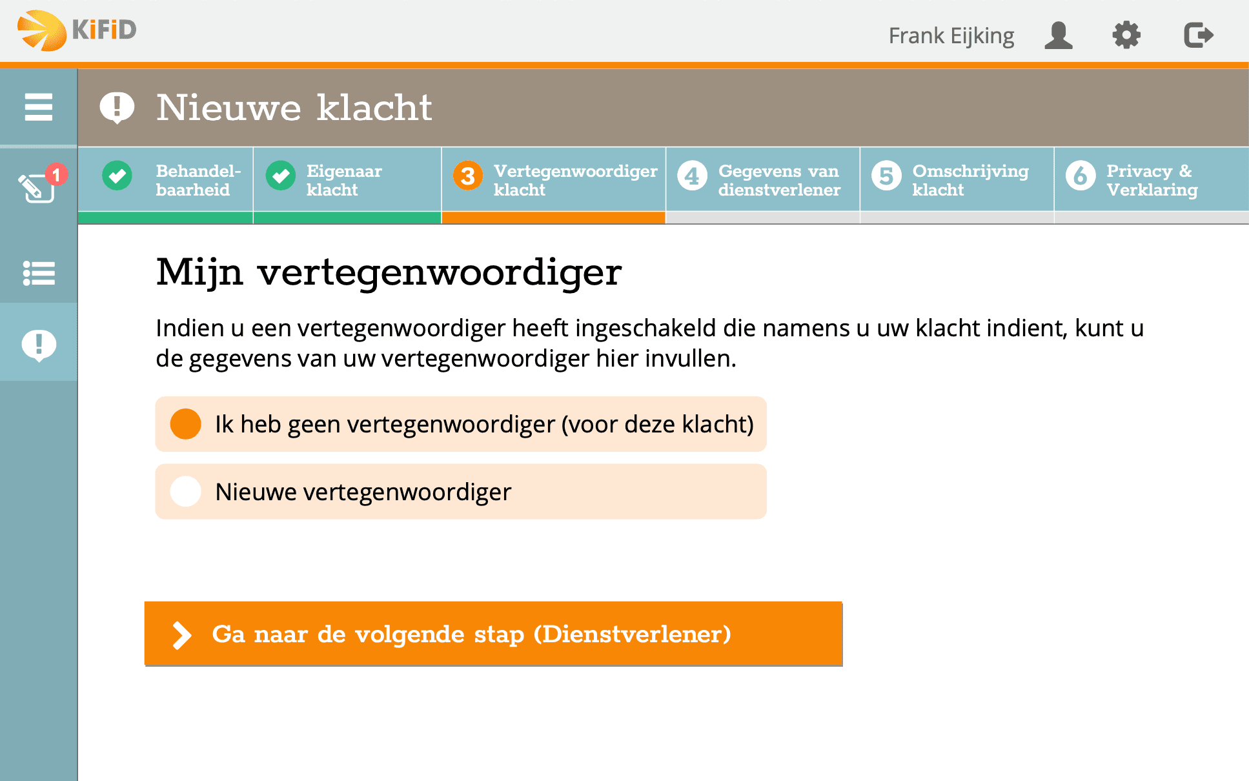Click 'Ga naar de volgende stap (Dienstverlener)'
Screen dimensions: 1249x781
point(493,634)
